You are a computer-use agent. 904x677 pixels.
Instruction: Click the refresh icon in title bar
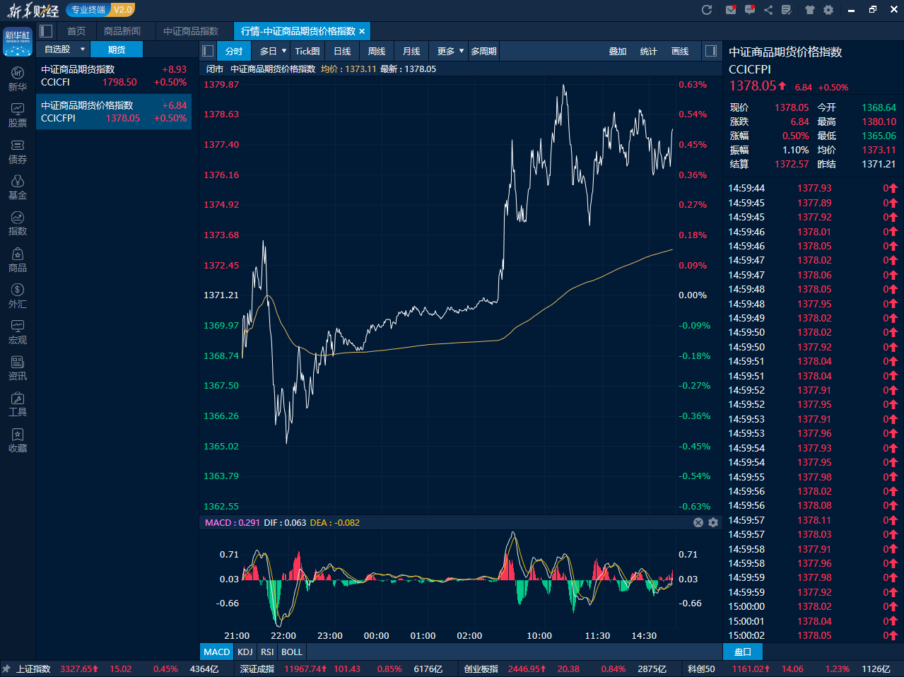click(706, 10)
